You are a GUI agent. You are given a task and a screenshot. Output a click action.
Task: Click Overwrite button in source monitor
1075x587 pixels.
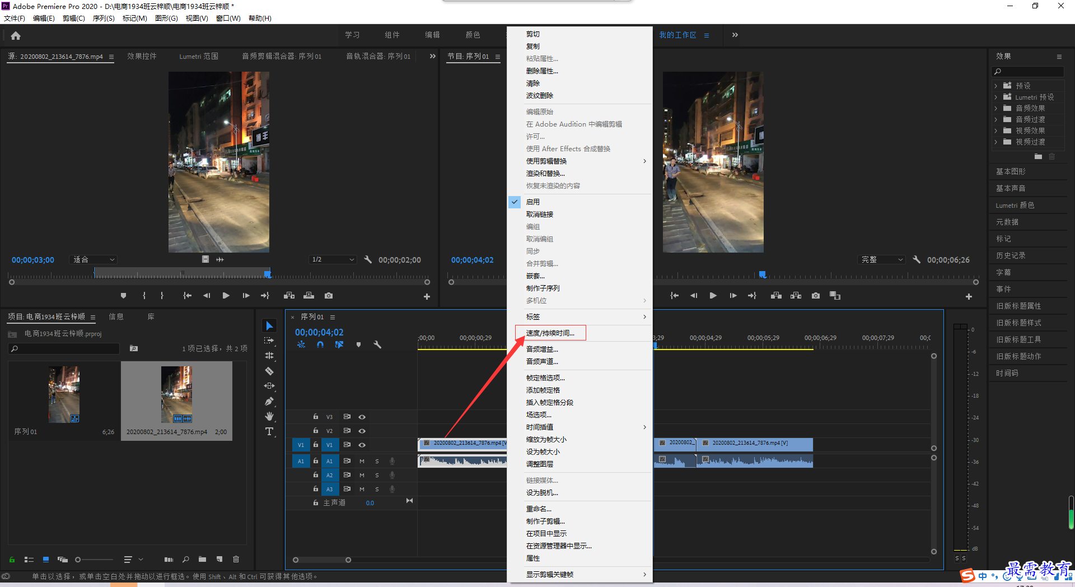[x=309, y=296]
